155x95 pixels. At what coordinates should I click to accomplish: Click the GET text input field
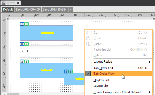pyautogui.click(x=47, y=51)
